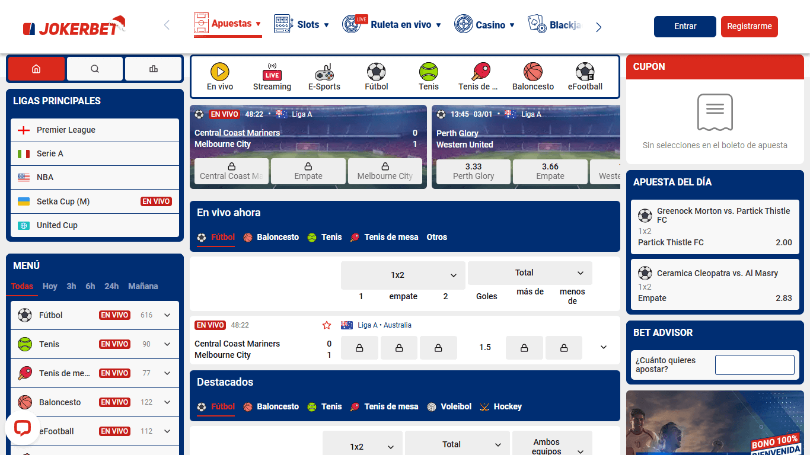This screenshot has height=455, width=810.
Task: Open the Casino dropdown menu
Action: 484,24
